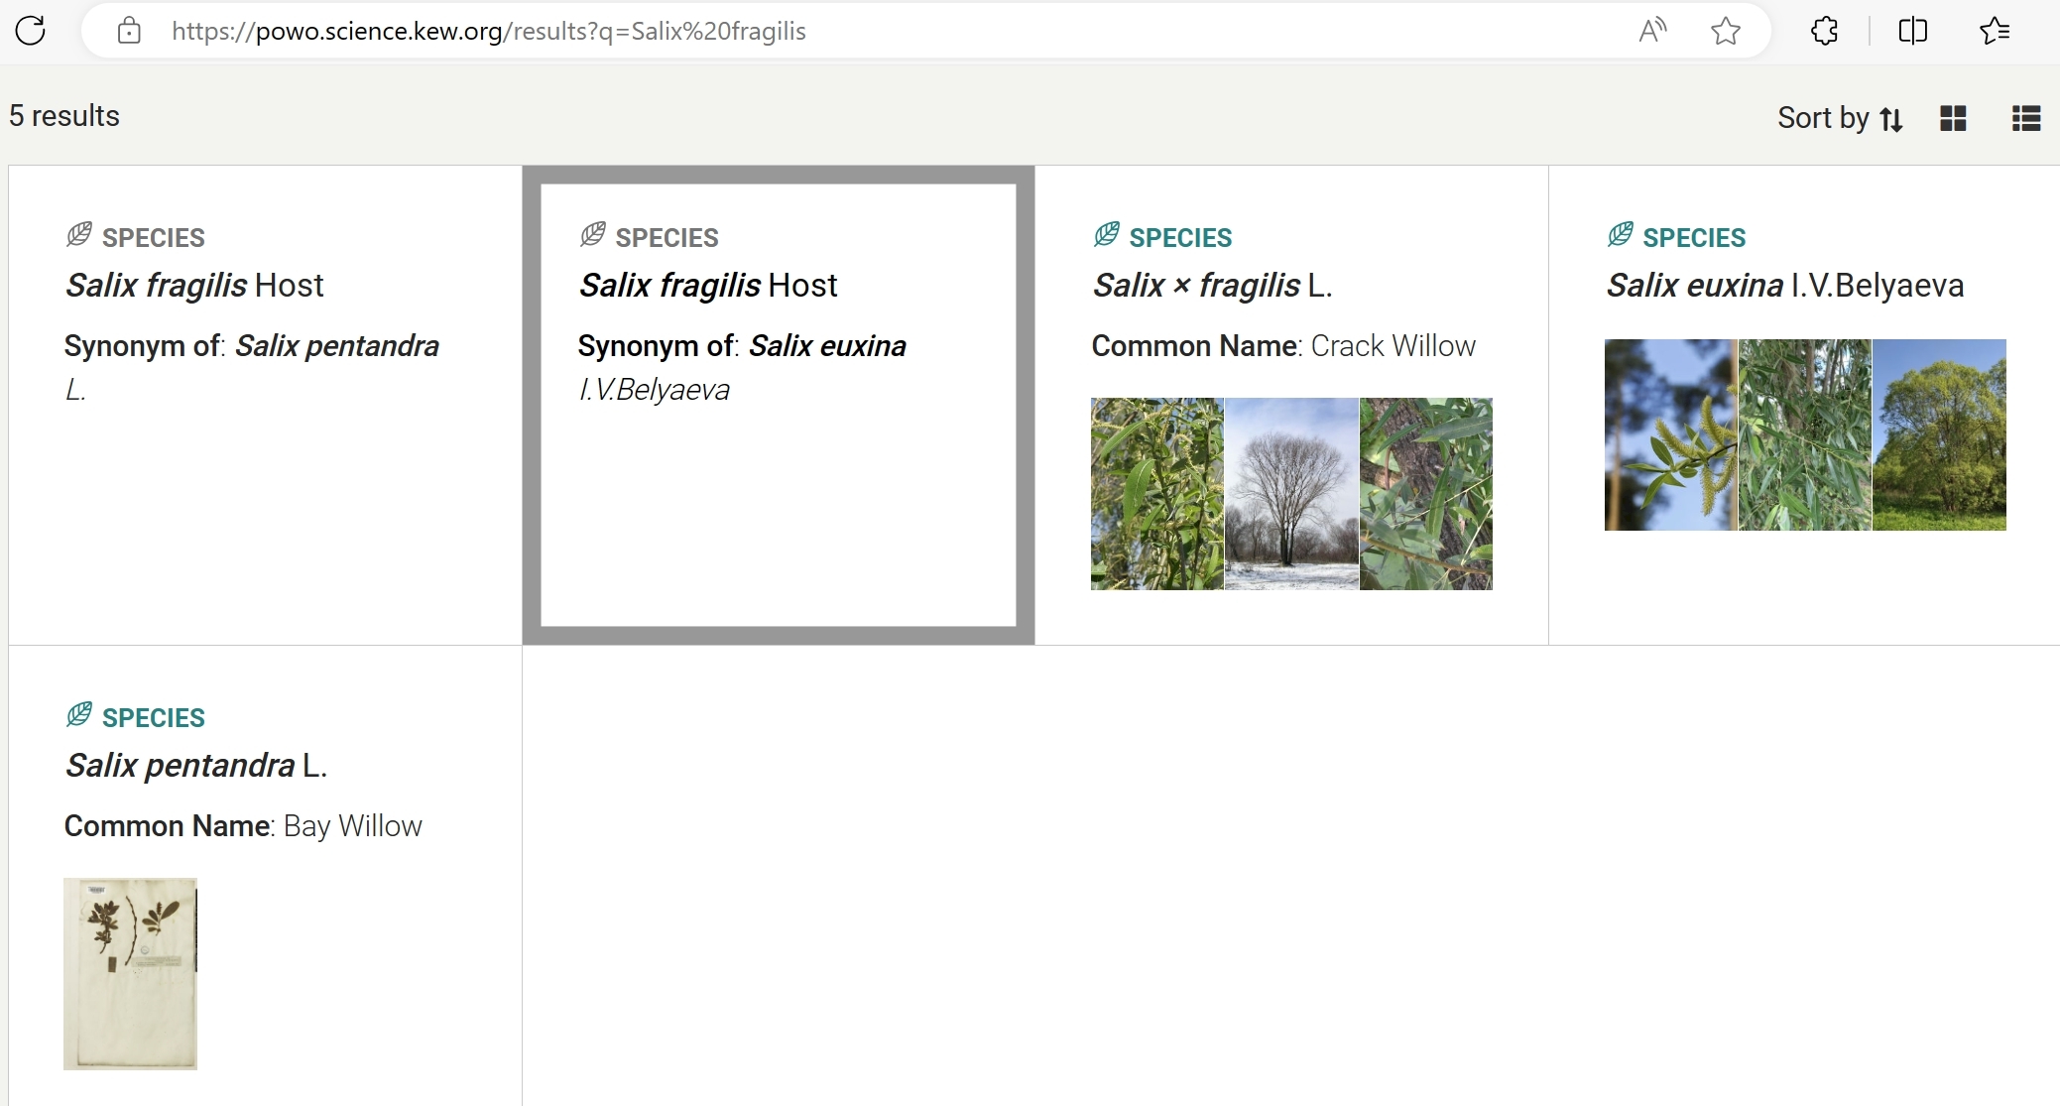
Task: Click yellow catkin photo of Salix euxina
Action: point(1670,434)
